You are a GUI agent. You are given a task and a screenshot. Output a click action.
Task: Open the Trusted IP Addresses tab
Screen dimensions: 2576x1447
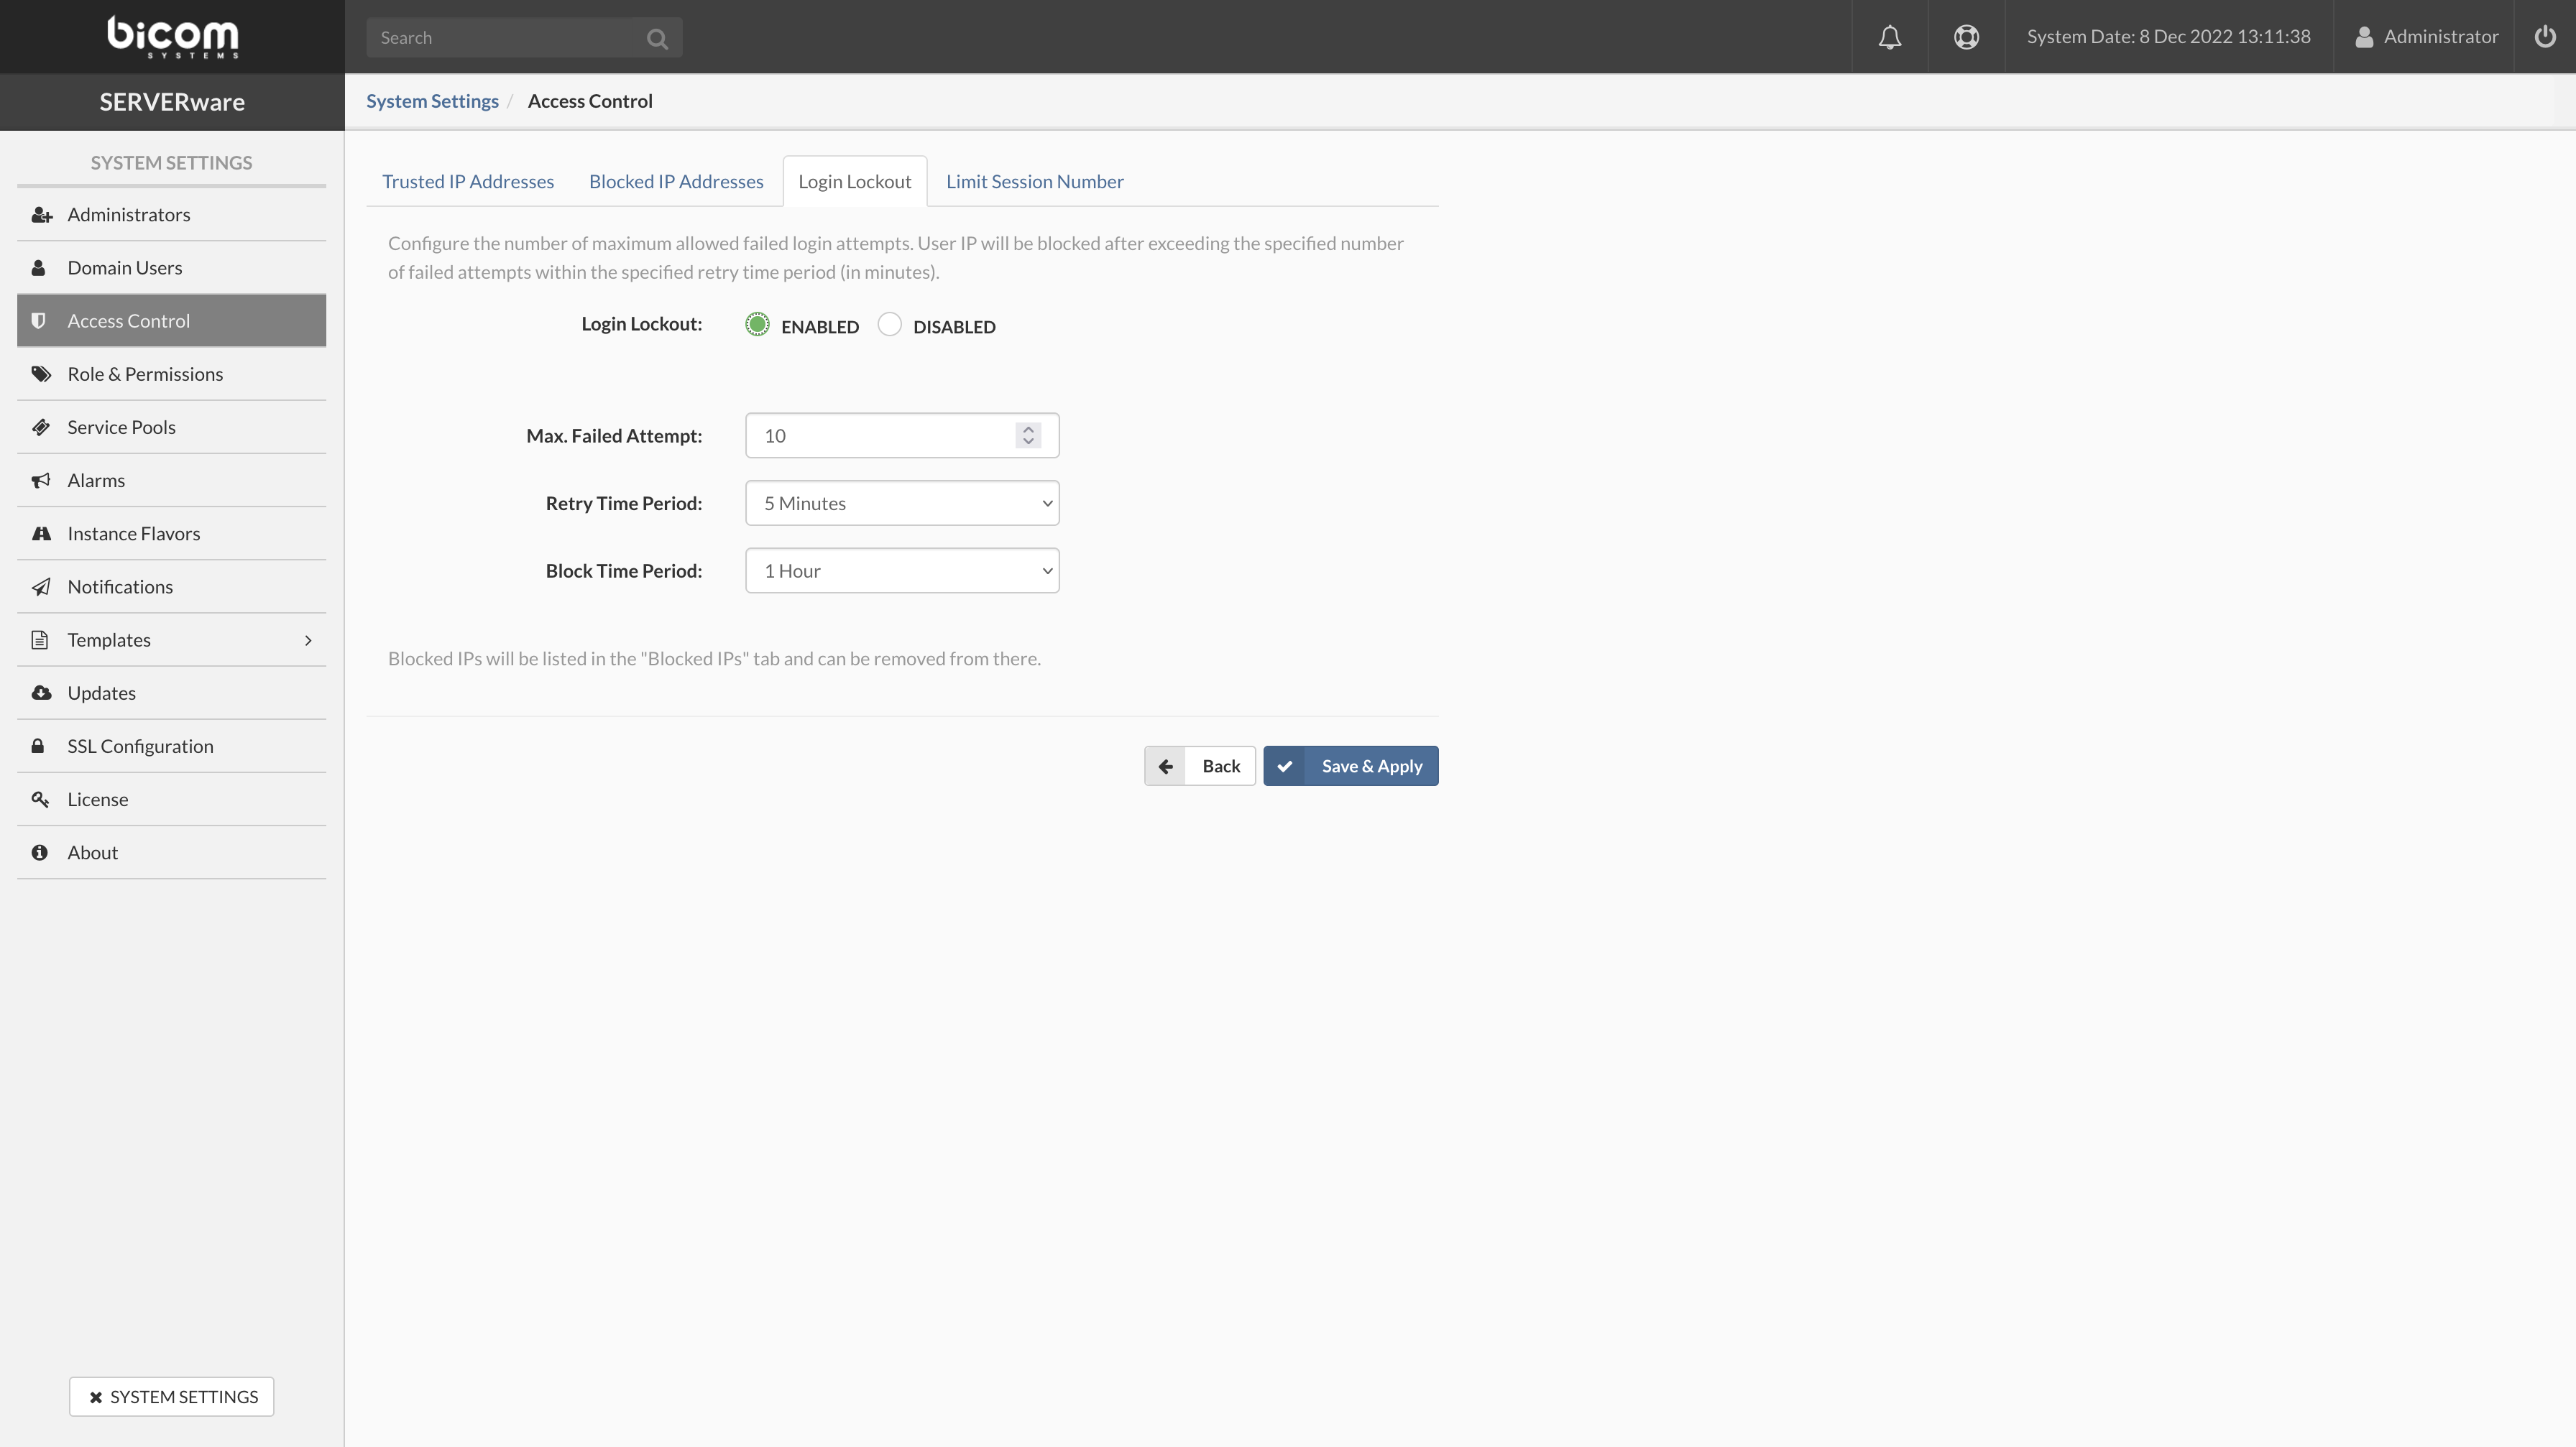click(x=468, y=181)
